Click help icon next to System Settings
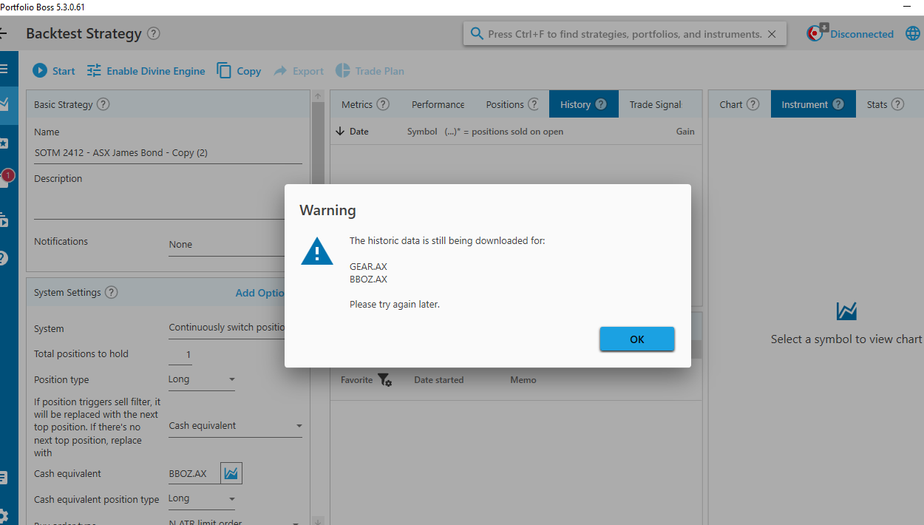The width and height of the screenshot is (924, 525). (111, 292)
